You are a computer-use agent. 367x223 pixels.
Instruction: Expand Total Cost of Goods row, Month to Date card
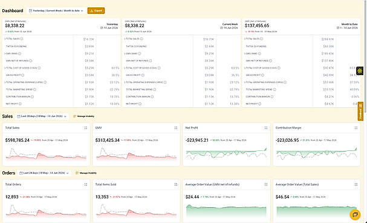[245, 68]
